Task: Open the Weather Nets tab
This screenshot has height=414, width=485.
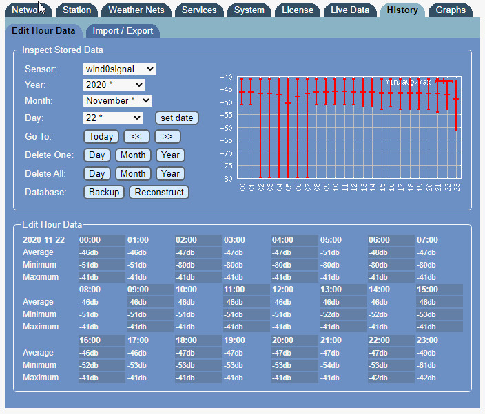Action: pos(136,10)
